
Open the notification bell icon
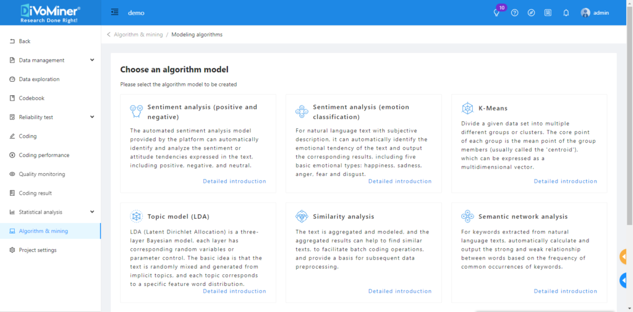[x=566, y=13]
